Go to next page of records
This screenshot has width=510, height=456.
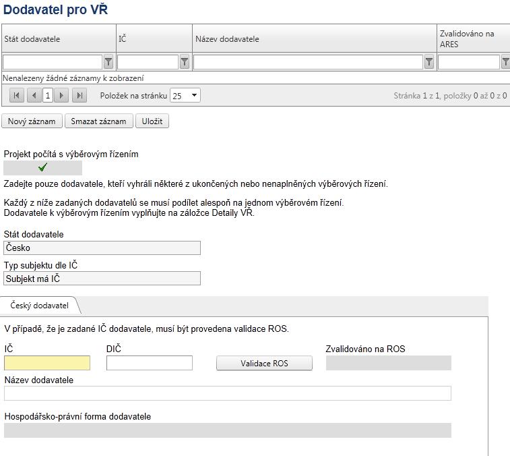pyautogui.click(x=61, y=96)
